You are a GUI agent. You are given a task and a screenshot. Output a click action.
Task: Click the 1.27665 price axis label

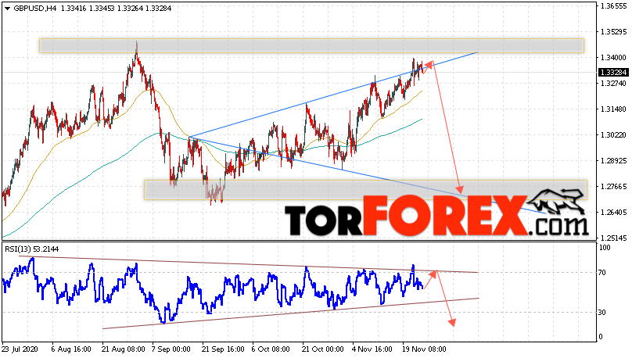(x=613, y=187)
